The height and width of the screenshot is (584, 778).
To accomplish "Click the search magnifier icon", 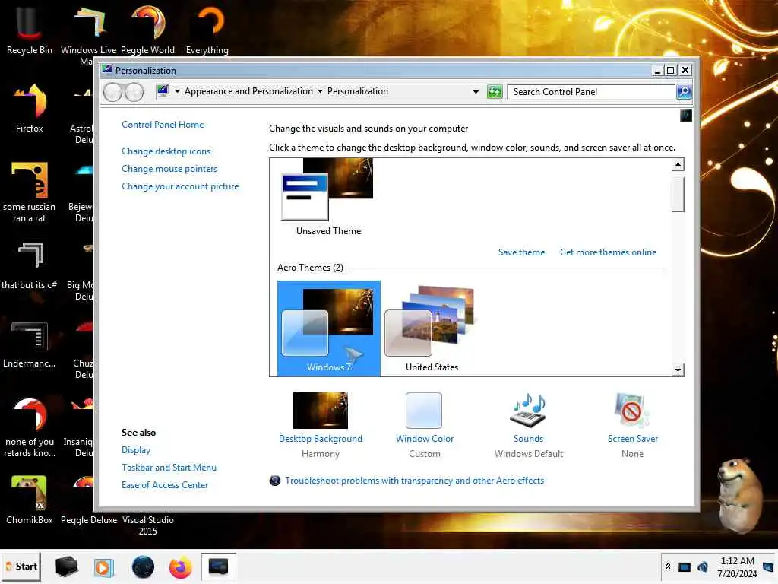I will point(684,92).
